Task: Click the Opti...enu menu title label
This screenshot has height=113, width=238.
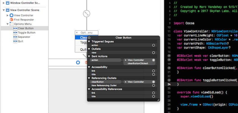Action: click(87, 32)
